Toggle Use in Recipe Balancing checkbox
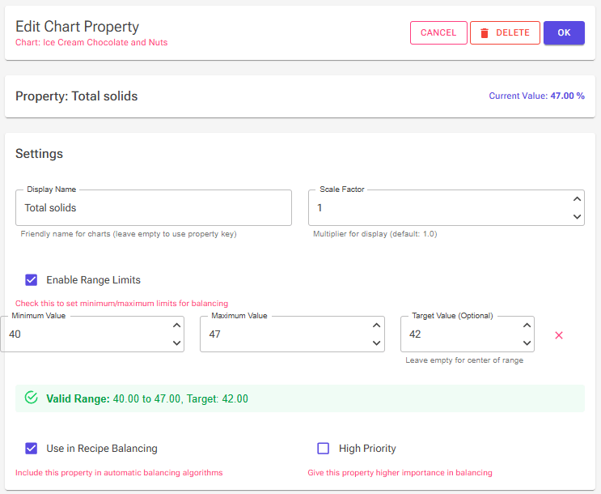Viewport: 601px width, 494px height. point(32,449)
